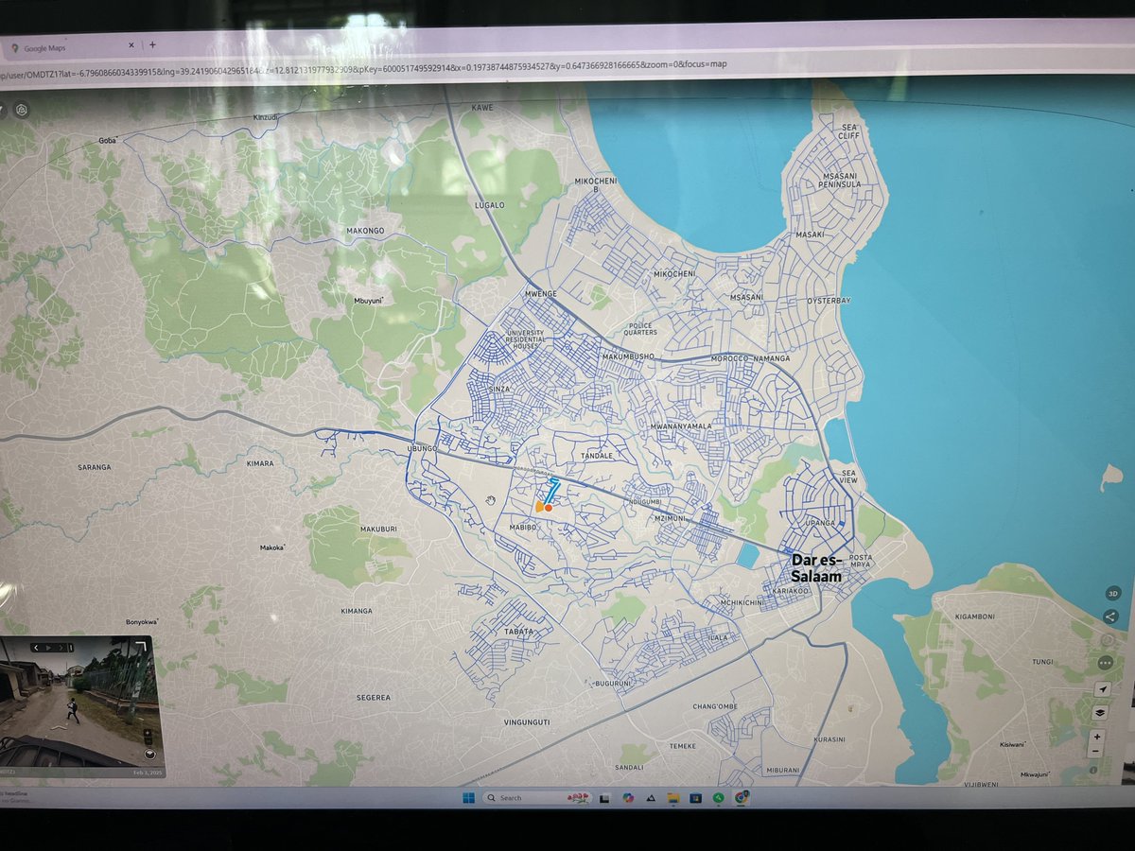Click the Goba label on map
This screenshot has width=1135, height=851.
tap(107, 140)
